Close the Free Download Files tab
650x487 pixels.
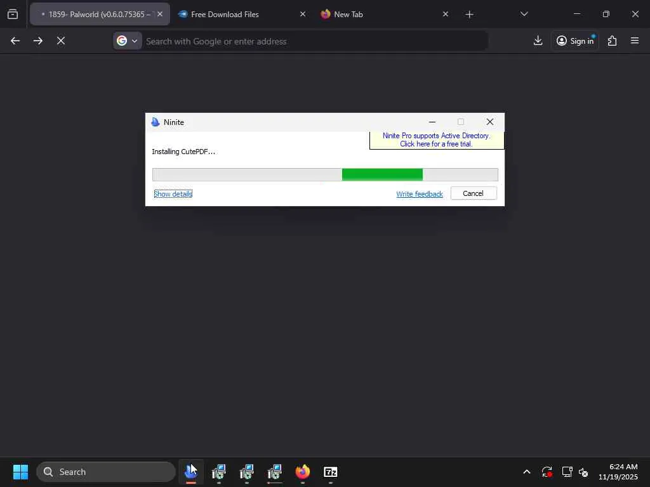click(x=303, y=14)
